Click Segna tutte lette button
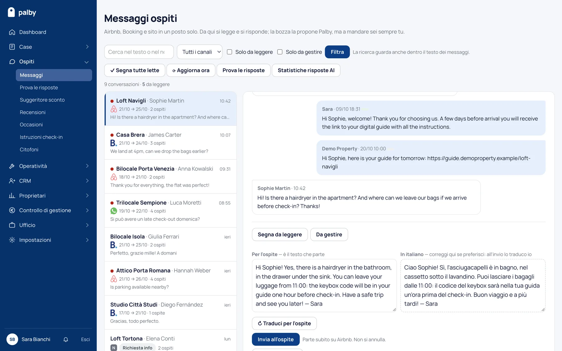562x351 pixels. (x=135, y=71)
